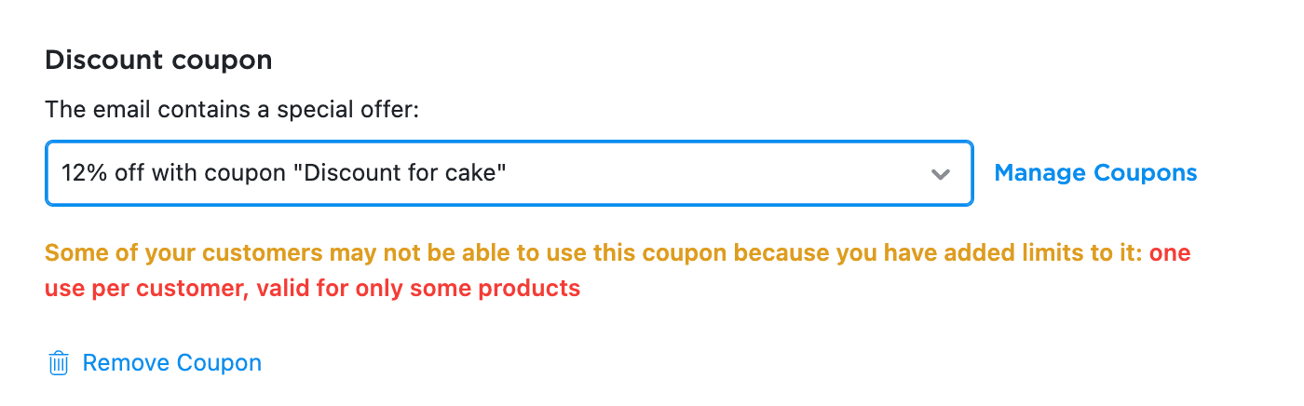Click the "email contains a special offer" label
Screen dimensions: 1304x406
click(x=232, y=110)
